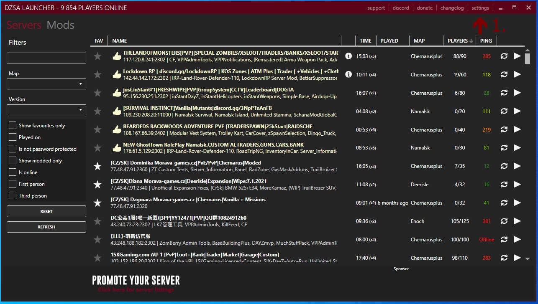Image resolution: width=538 pixels, height=304 pixels.
Task: Enable Show favourites only checkbox
Action: pyautogui.click(x=13, y=126)
